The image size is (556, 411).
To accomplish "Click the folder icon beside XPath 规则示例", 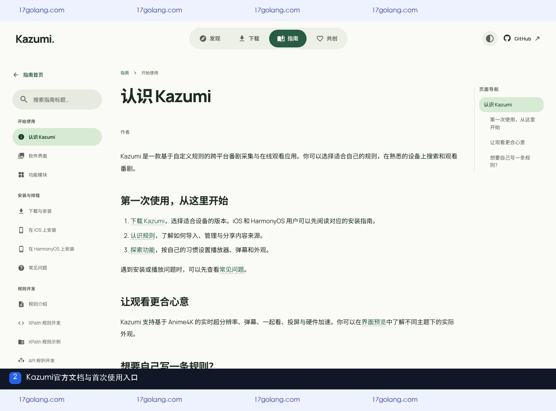I will click(21, 342).
